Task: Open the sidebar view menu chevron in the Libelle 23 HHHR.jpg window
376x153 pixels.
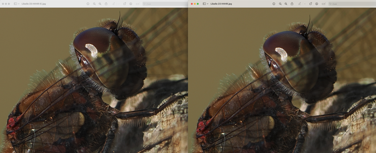Action: click(x=208, y=4)
